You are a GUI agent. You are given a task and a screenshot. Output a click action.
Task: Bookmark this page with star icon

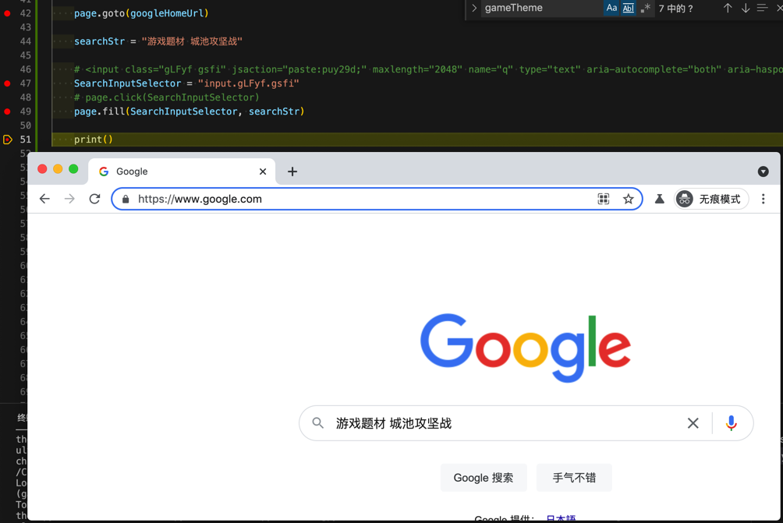629,199
